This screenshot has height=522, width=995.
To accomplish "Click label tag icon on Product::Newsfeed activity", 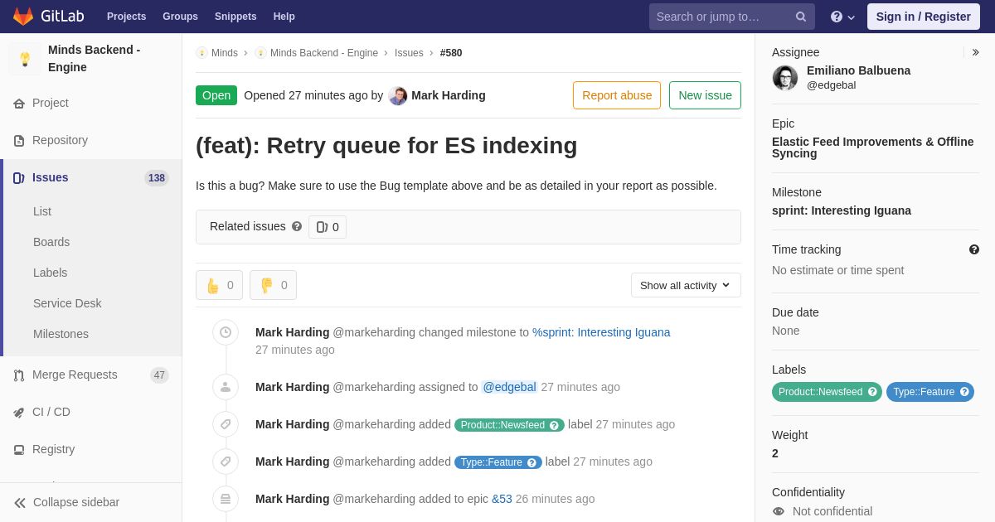I will (x=226, y=424).
